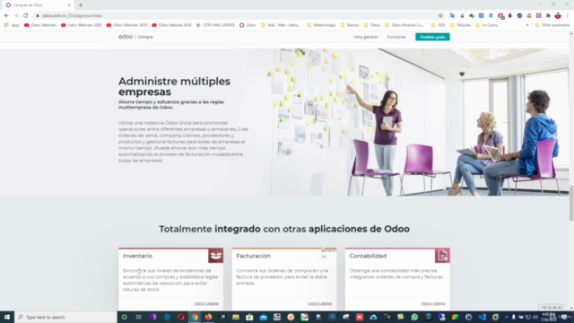Click DESCUBRIR on the Facturación card
Screen dimensions: 574x323
(x=319, y=304)
